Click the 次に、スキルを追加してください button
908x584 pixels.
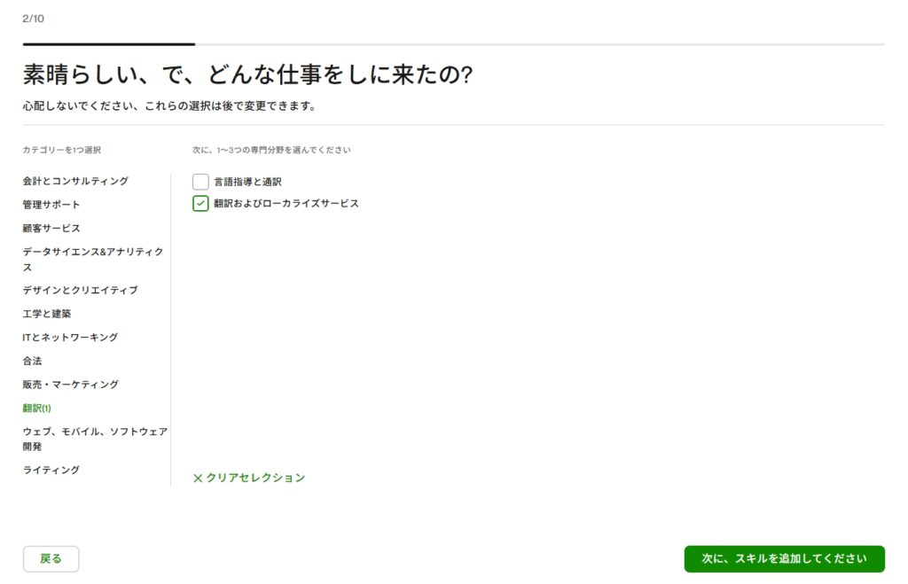(x=784, y=559)
